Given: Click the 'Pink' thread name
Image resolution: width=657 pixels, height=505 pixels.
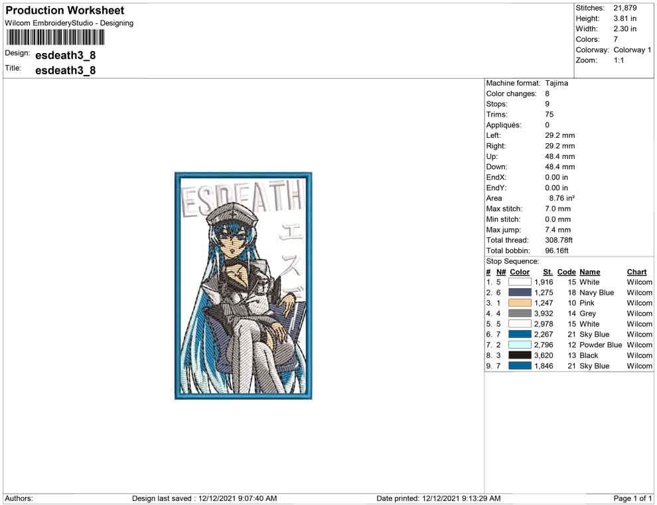Looking at the screenshot, I should pyautogui.click(x=587, y=303).
